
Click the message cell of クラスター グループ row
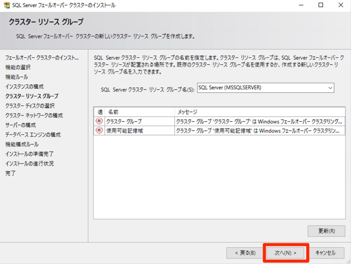click(260, 121)
